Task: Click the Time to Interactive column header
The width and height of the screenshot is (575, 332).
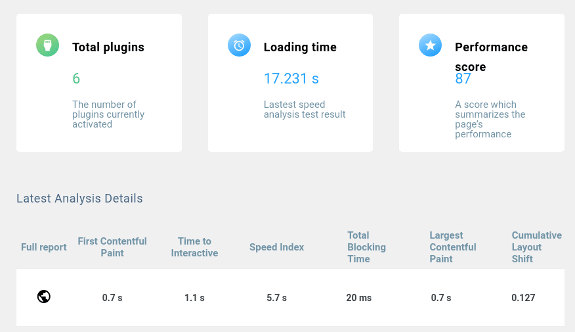Action: [x=194, y=247]
